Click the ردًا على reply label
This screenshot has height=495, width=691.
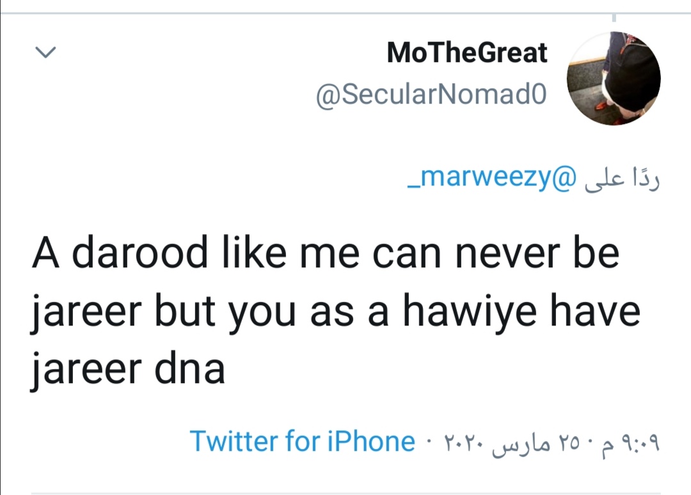tap(619, 180)
